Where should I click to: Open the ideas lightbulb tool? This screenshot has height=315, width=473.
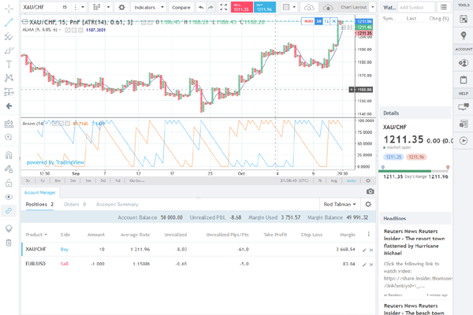[x=464, y=35]
